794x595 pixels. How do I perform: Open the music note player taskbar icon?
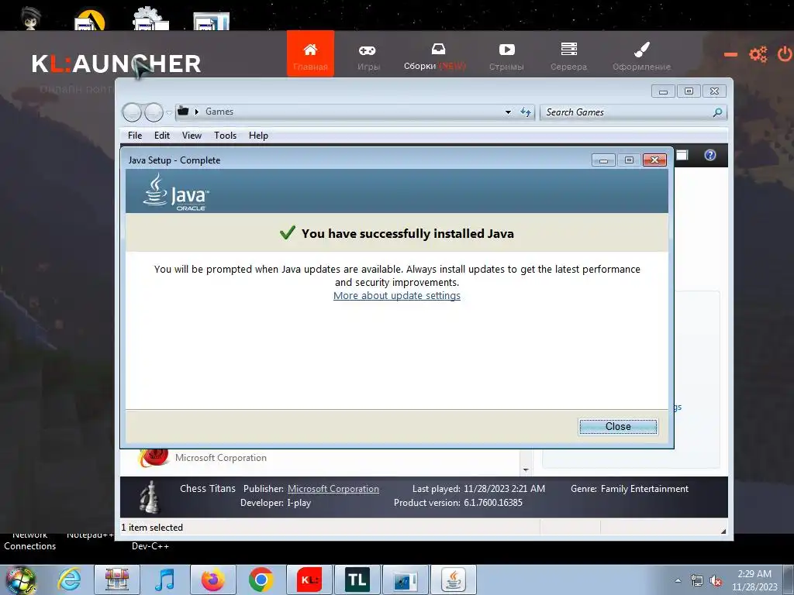[164, 580]
